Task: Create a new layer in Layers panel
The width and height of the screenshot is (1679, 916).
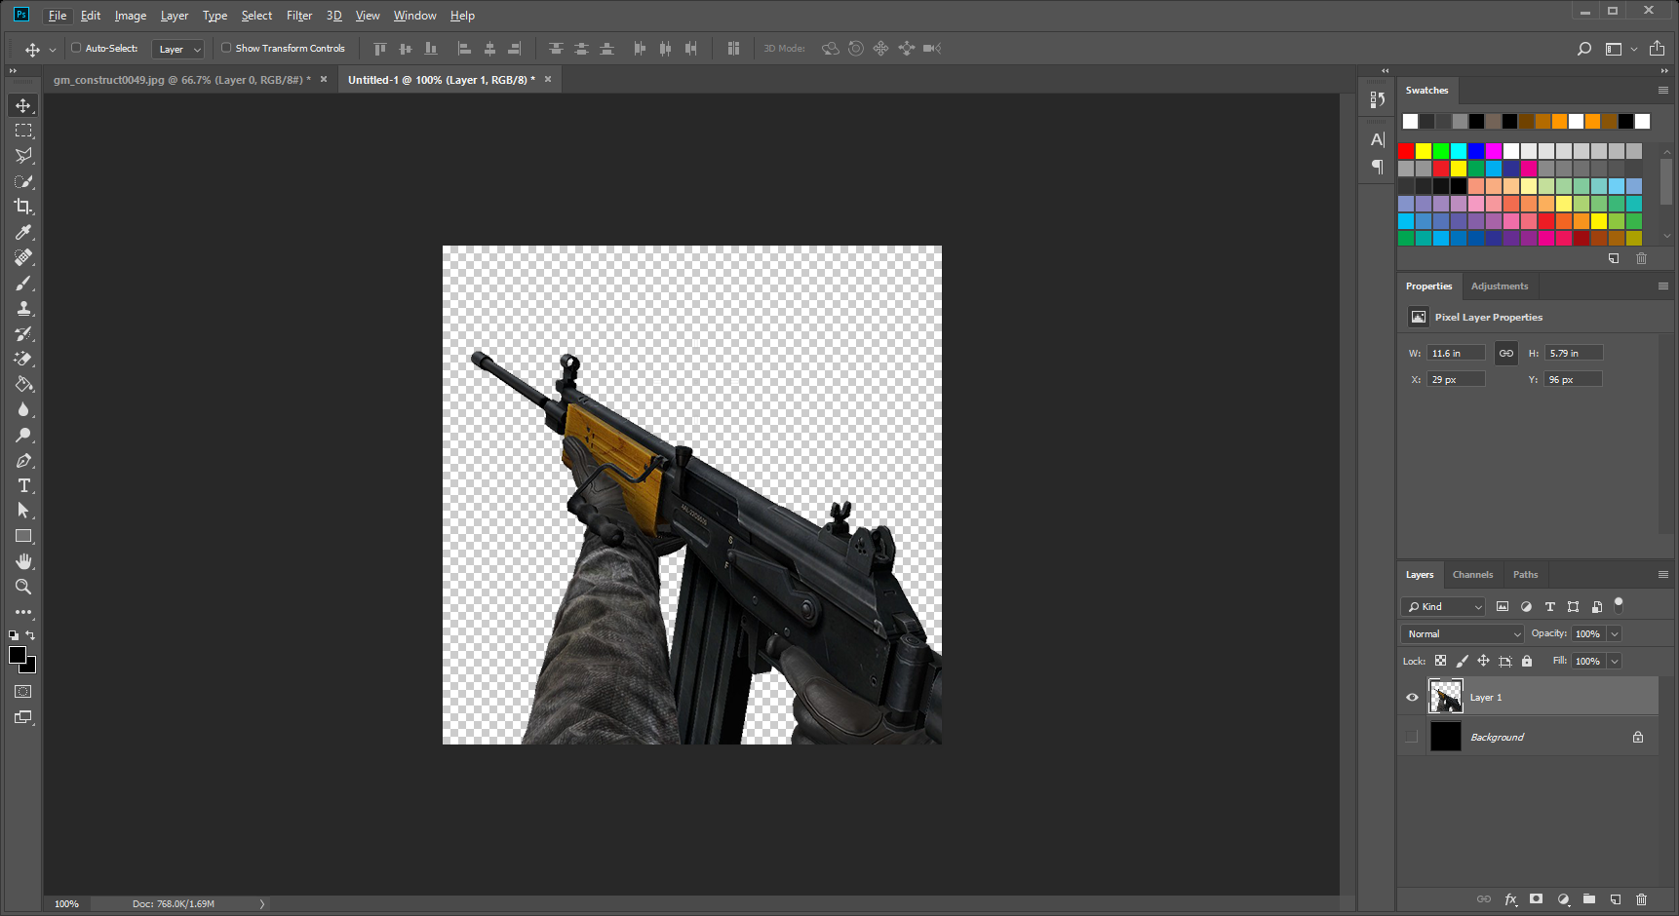Action: [x=1616, y=899]
